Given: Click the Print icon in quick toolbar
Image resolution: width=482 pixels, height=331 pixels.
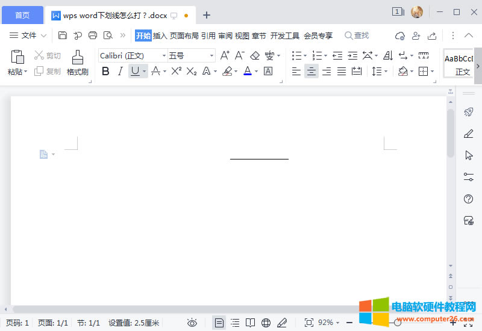Looking at the screenshot, I should [x=93, y=36].
